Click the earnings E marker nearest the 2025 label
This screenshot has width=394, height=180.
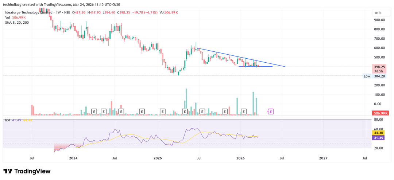point(163,111)
